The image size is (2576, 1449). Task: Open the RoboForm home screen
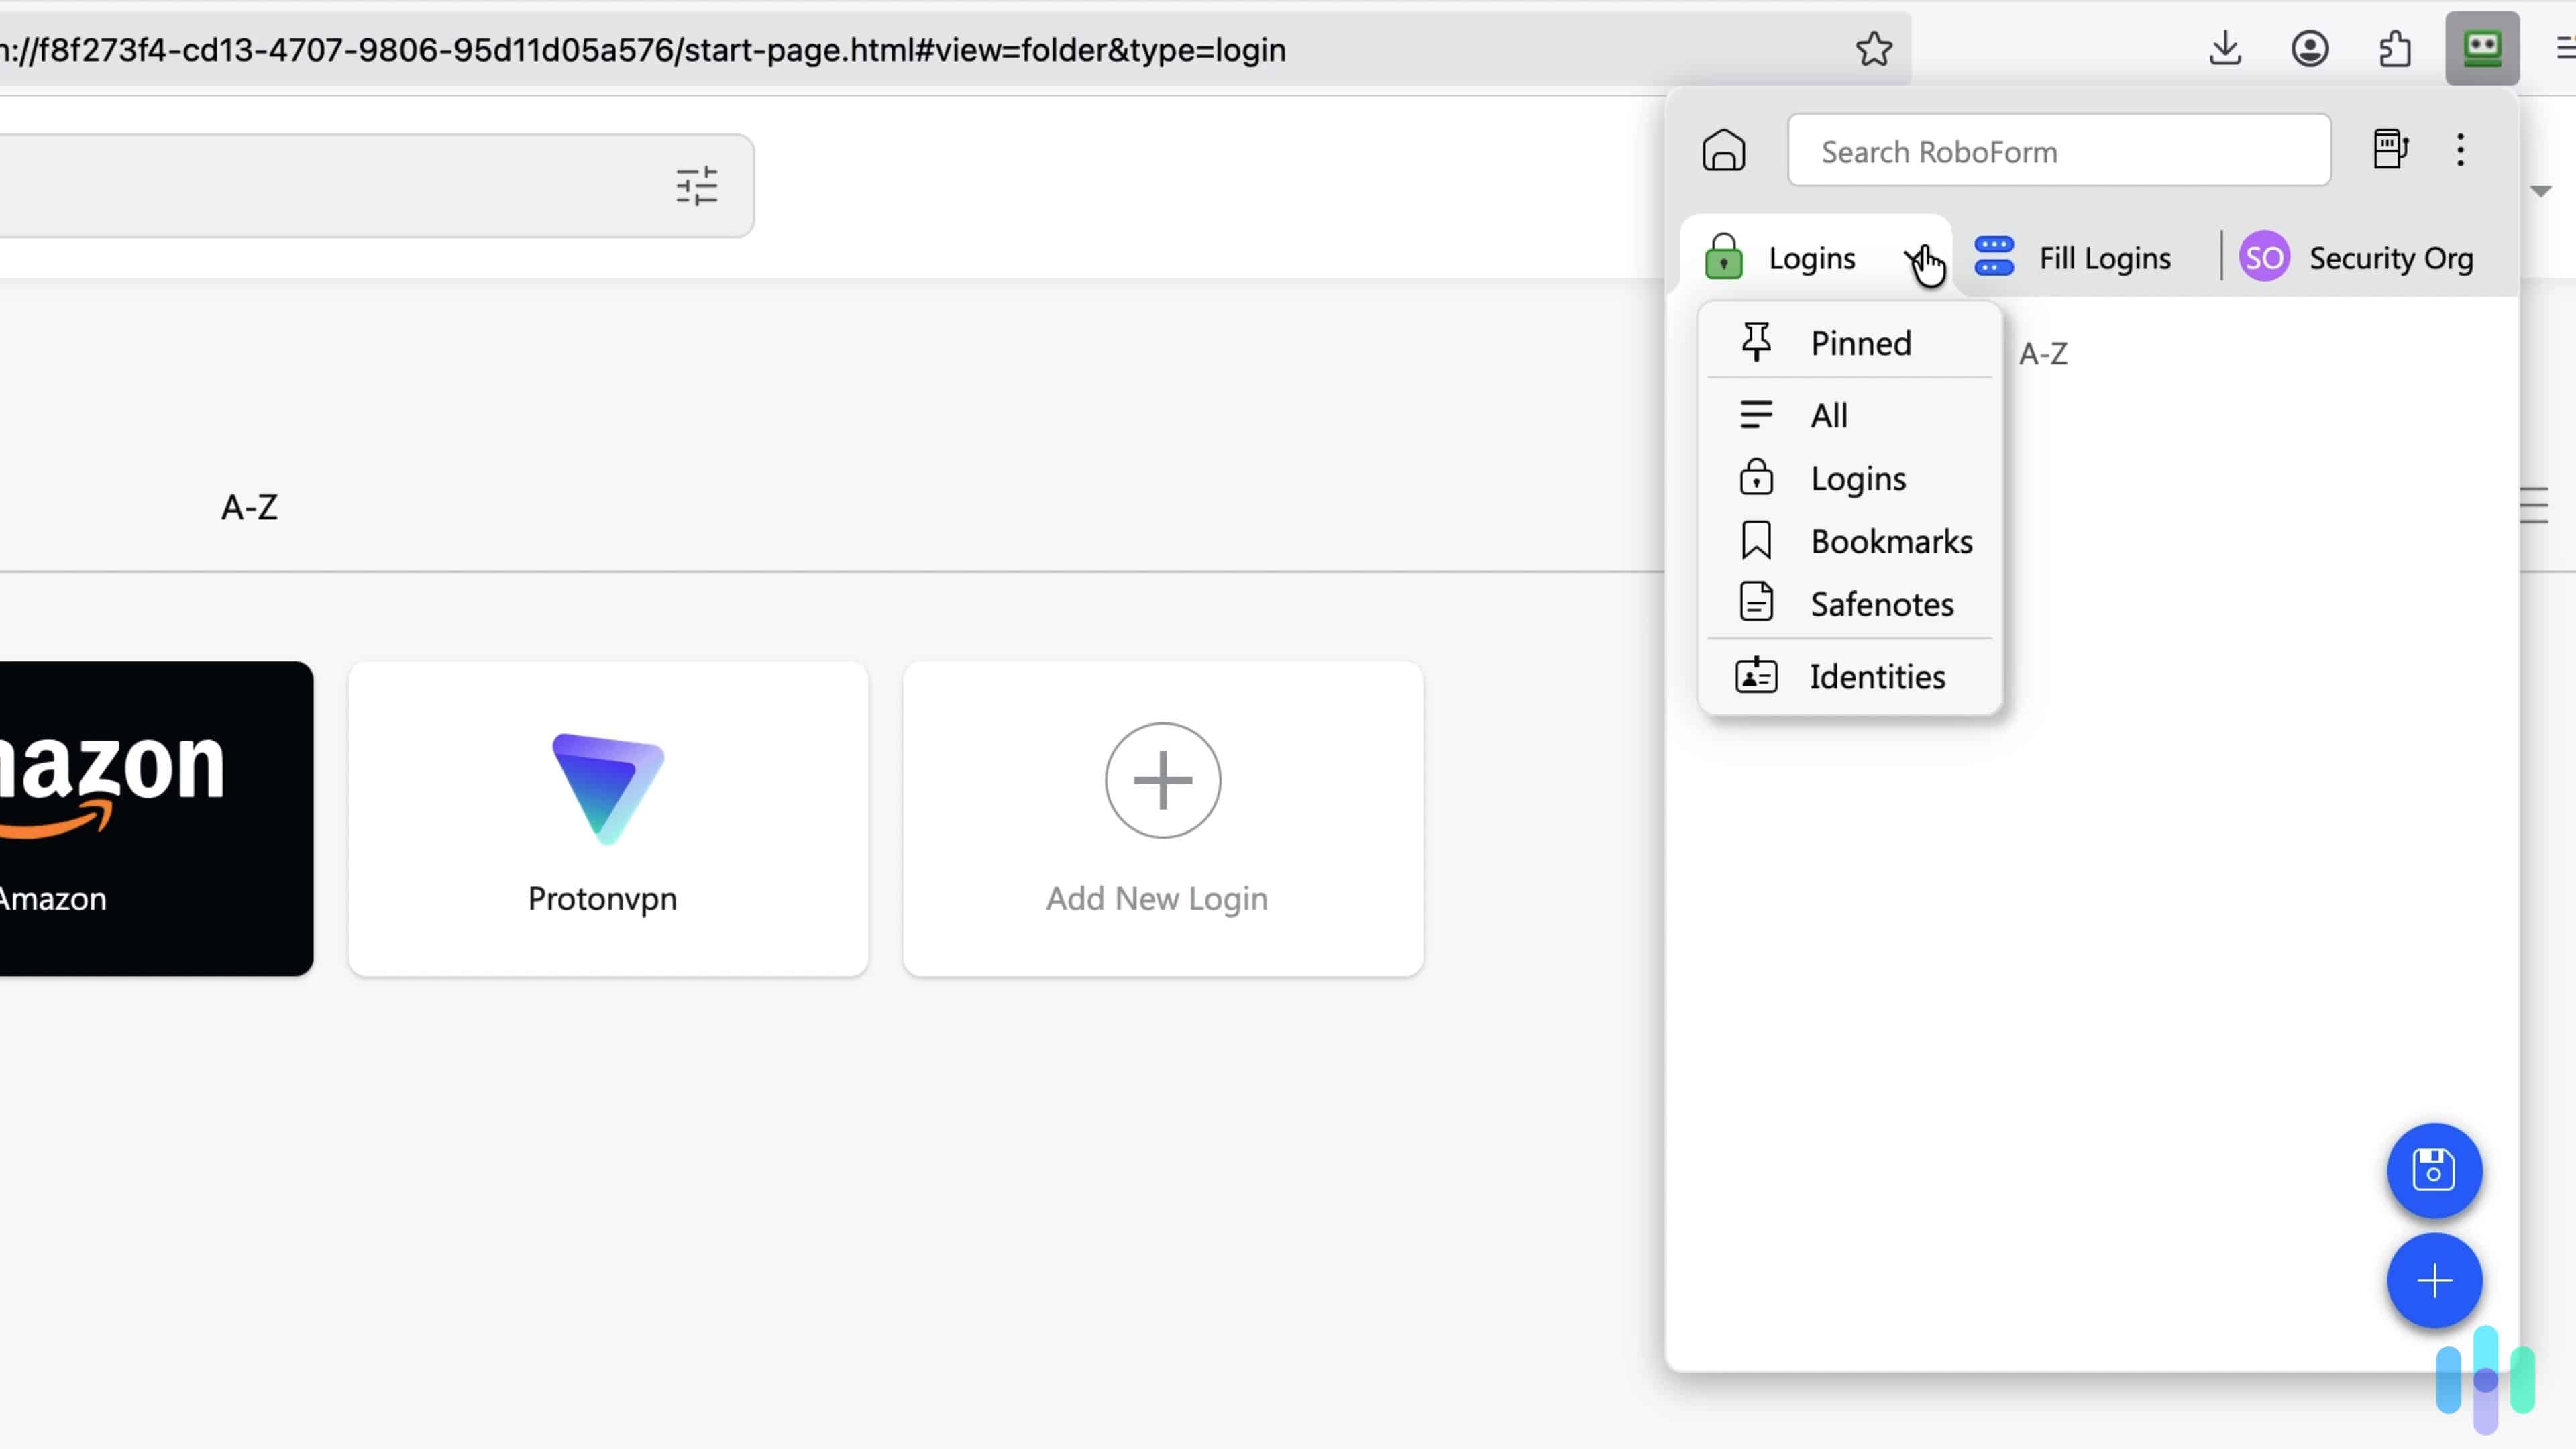[1723, 151]
